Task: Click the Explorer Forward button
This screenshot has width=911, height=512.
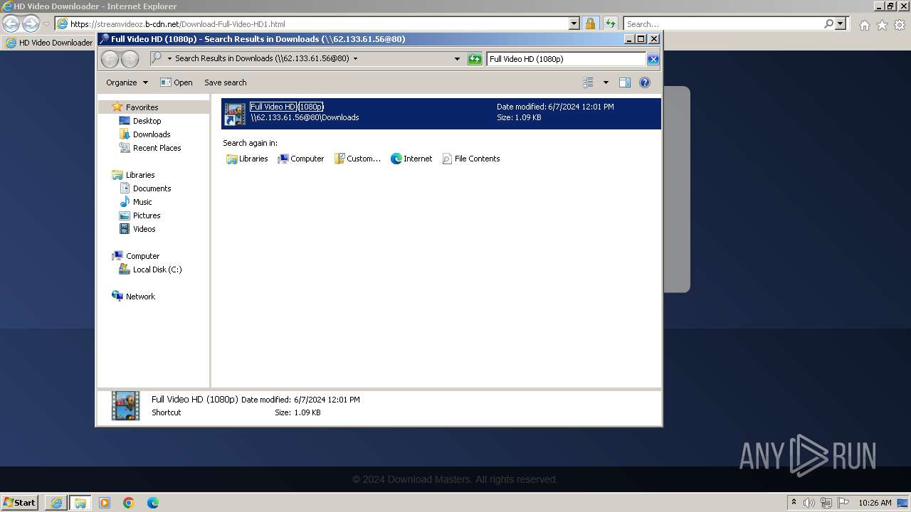Action: pyautogui.click(x=130, y=59)
